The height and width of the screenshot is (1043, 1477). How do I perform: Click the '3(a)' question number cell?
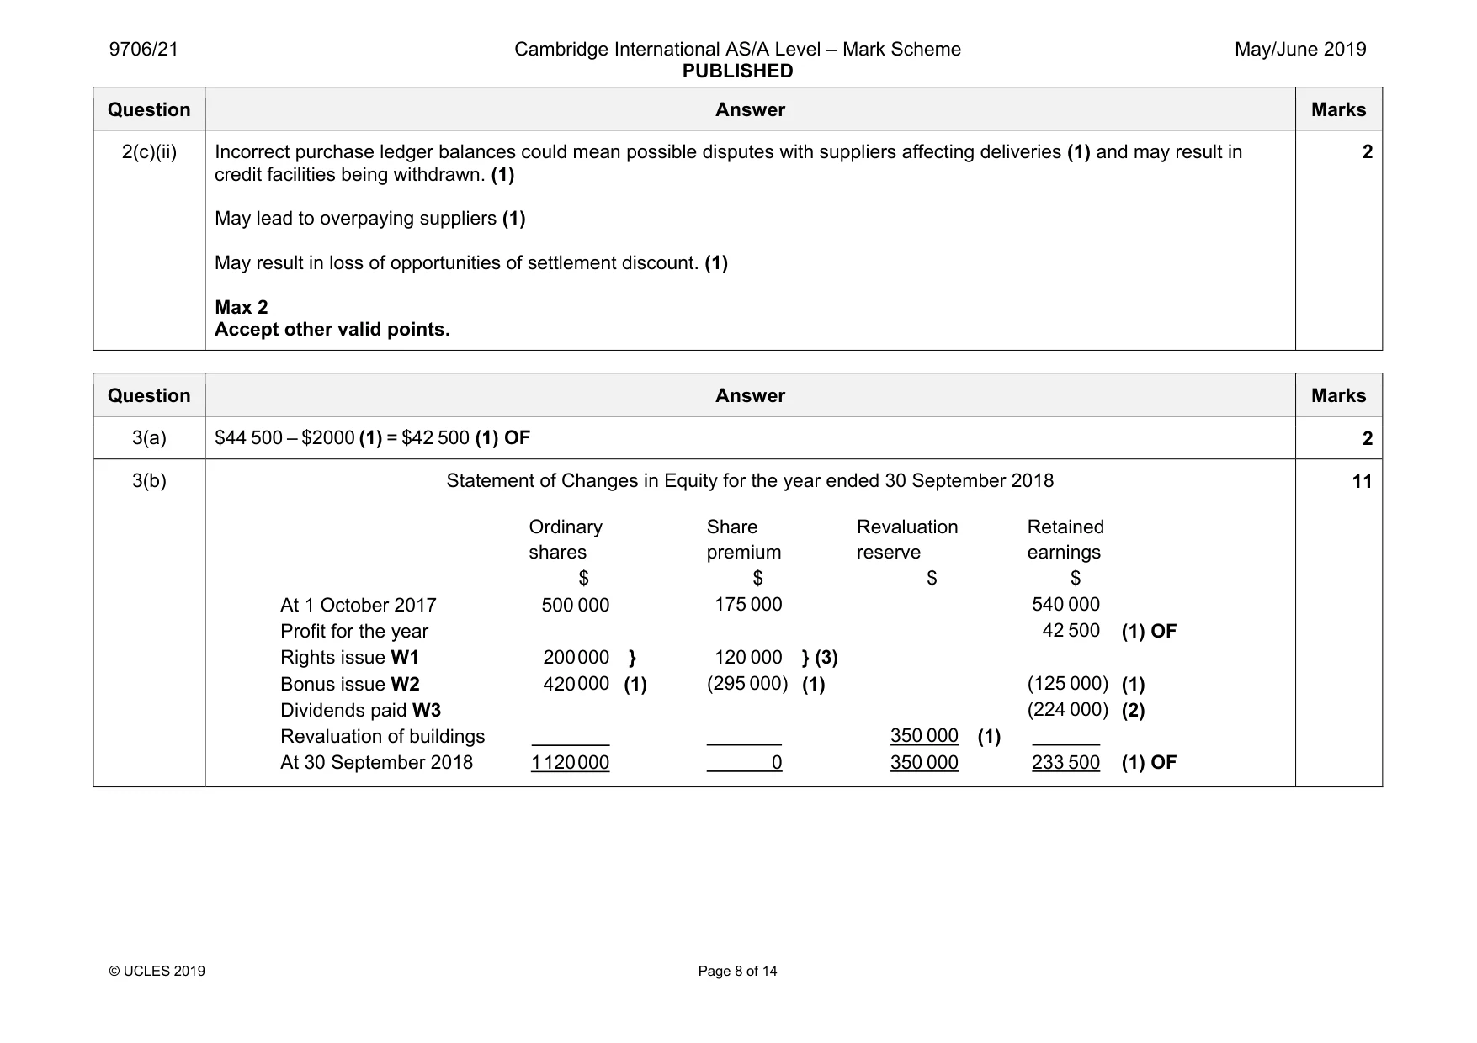pyautogui.click(x=149, y=437)
